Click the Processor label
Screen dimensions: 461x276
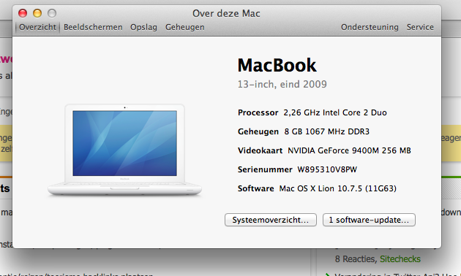click(x=258, y=113)
